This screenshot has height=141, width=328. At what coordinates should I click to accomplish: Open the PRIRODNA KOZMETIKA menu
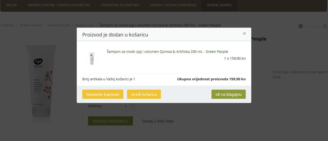point(120,5)
